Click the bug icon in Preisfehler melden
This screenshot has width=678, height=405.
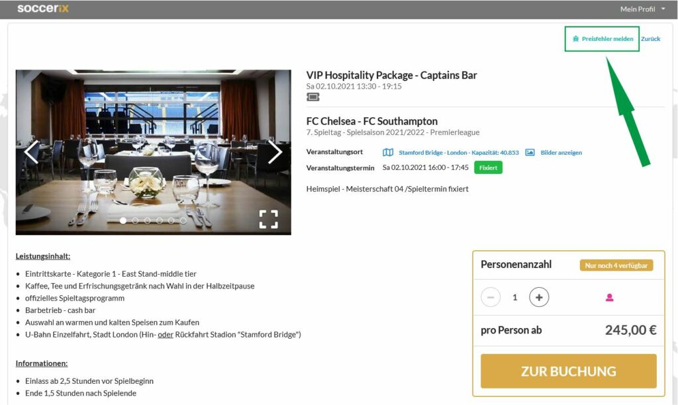tap(575, 39)
